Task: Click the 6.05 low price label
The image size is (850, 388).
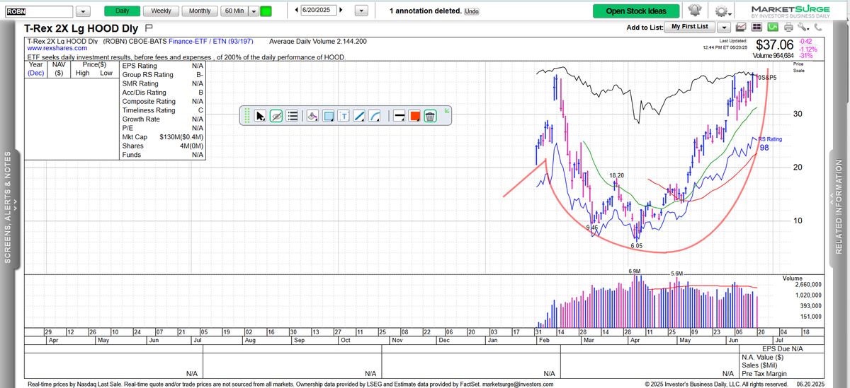Action: (x=637, y=246)
